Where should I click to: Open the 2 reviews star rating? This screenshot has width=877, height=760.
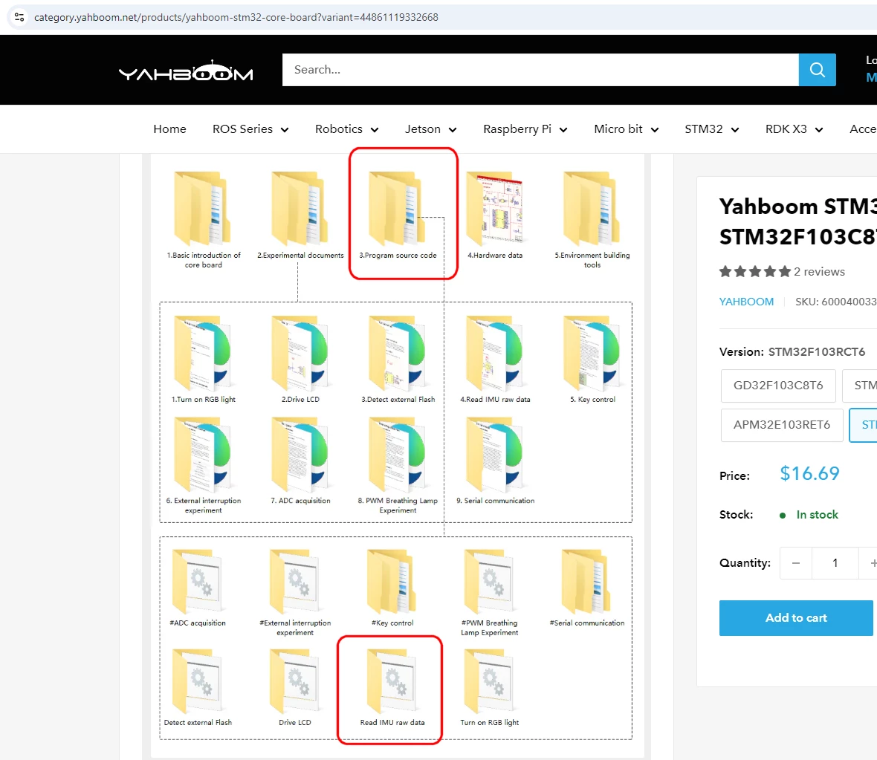781,272
